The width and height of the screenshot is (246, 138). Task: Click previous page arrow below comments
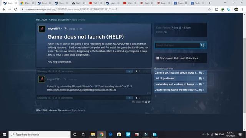coord(130,98)
